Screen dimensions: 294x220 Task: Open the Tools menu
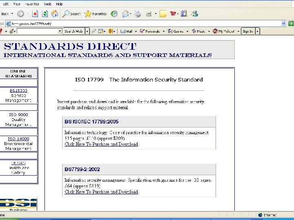coord(47,4)
